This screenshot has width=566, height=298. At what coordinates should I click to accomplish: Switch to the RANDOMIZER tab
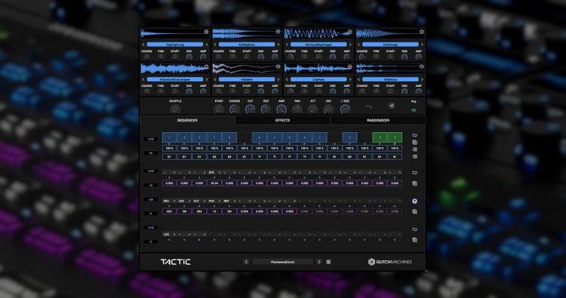coord(378,120)
